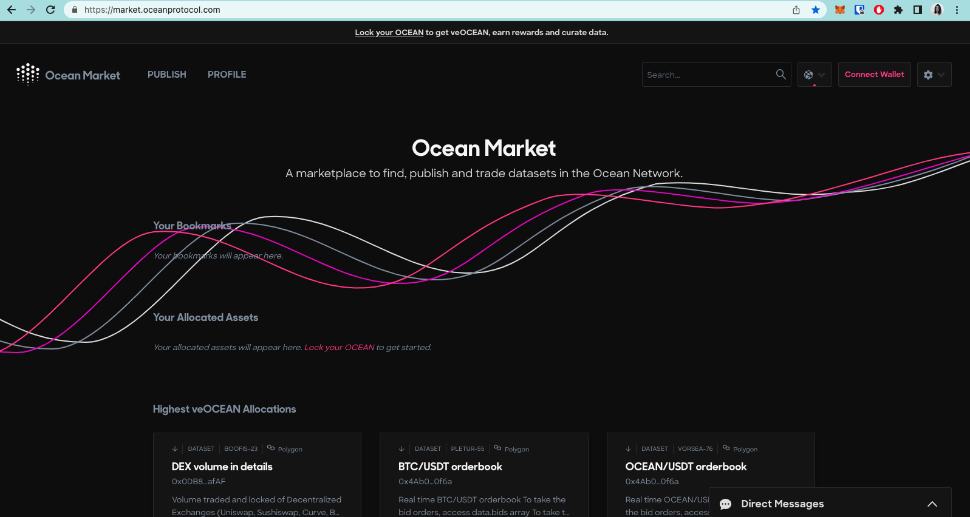The width and height of the screenshot is (970, 517).
Task: Open the BTC/USDT orderbook asset
Action: click(450, 467)
